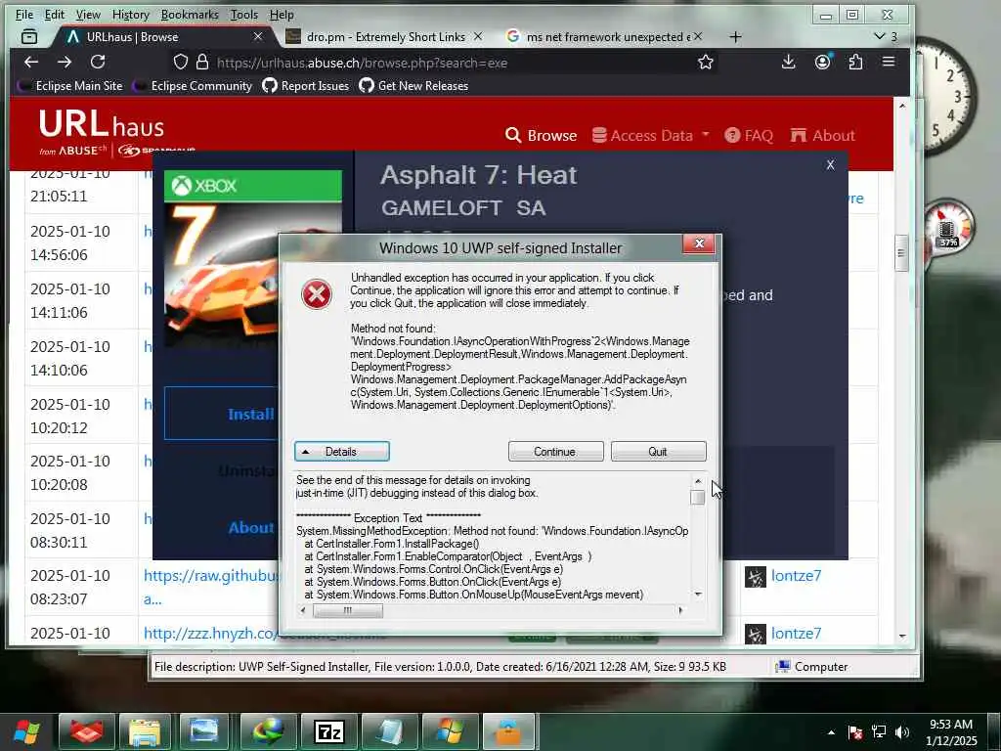Screen dimensions: 1001x751
Task: Open Eclipse Main Site bookmark
Action: (x=70, y=86)
